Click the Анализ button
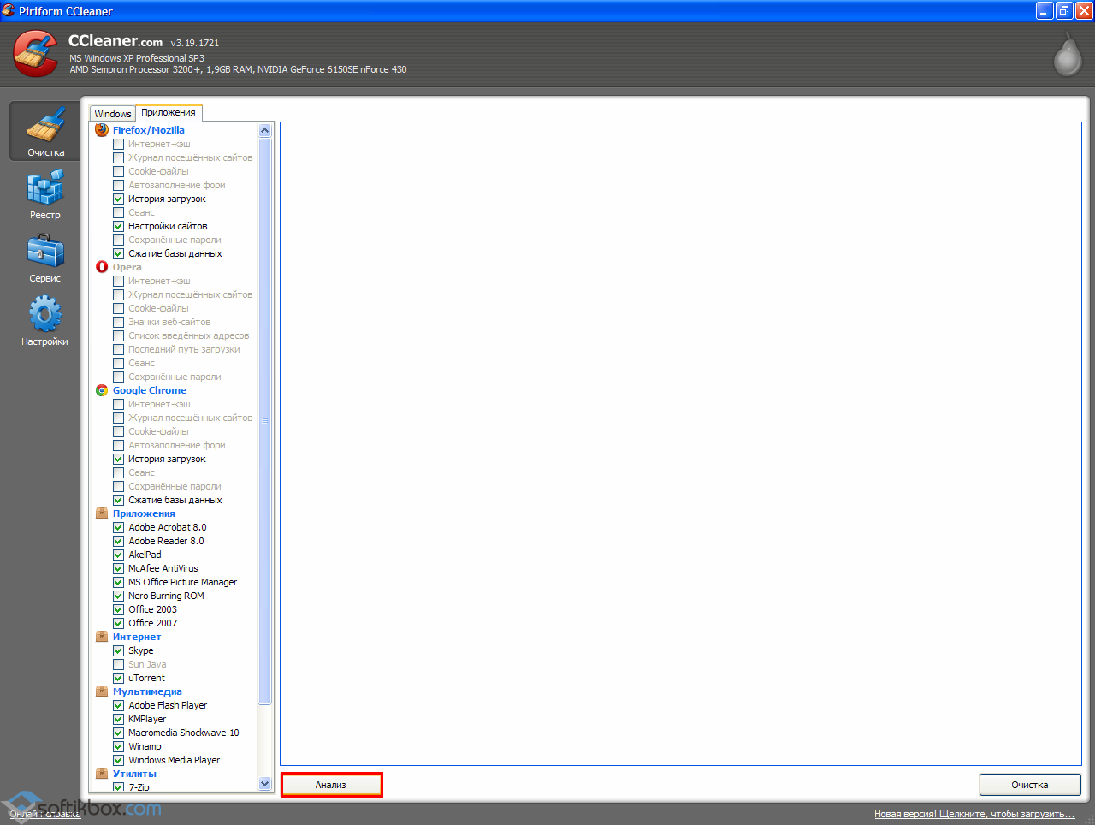 coord(331,785)
